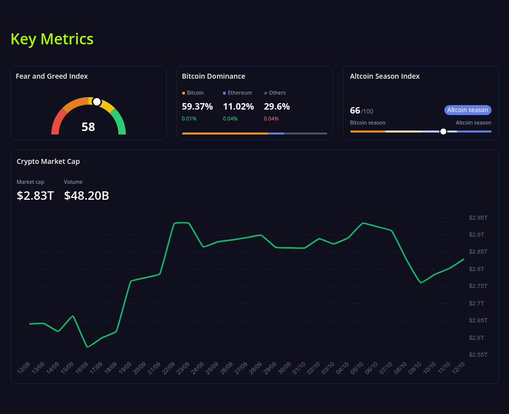Click the Key Metrics heading
Image resolution: width=509 pixels, height=414 pixels.
coord(52,39)
